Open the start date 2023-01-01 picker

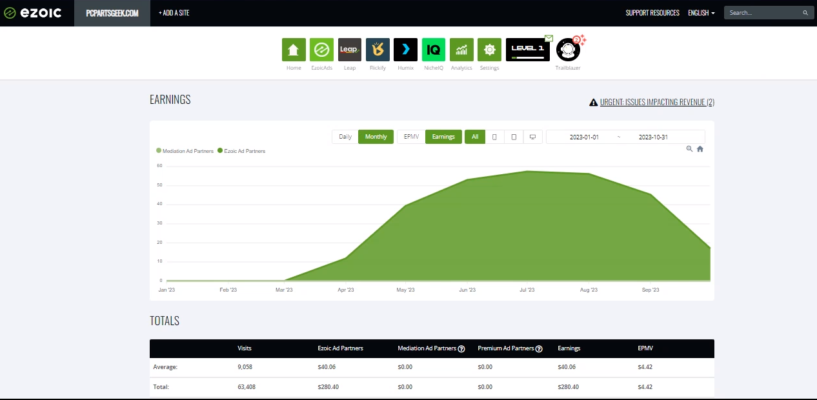click(x=584, y=137)
